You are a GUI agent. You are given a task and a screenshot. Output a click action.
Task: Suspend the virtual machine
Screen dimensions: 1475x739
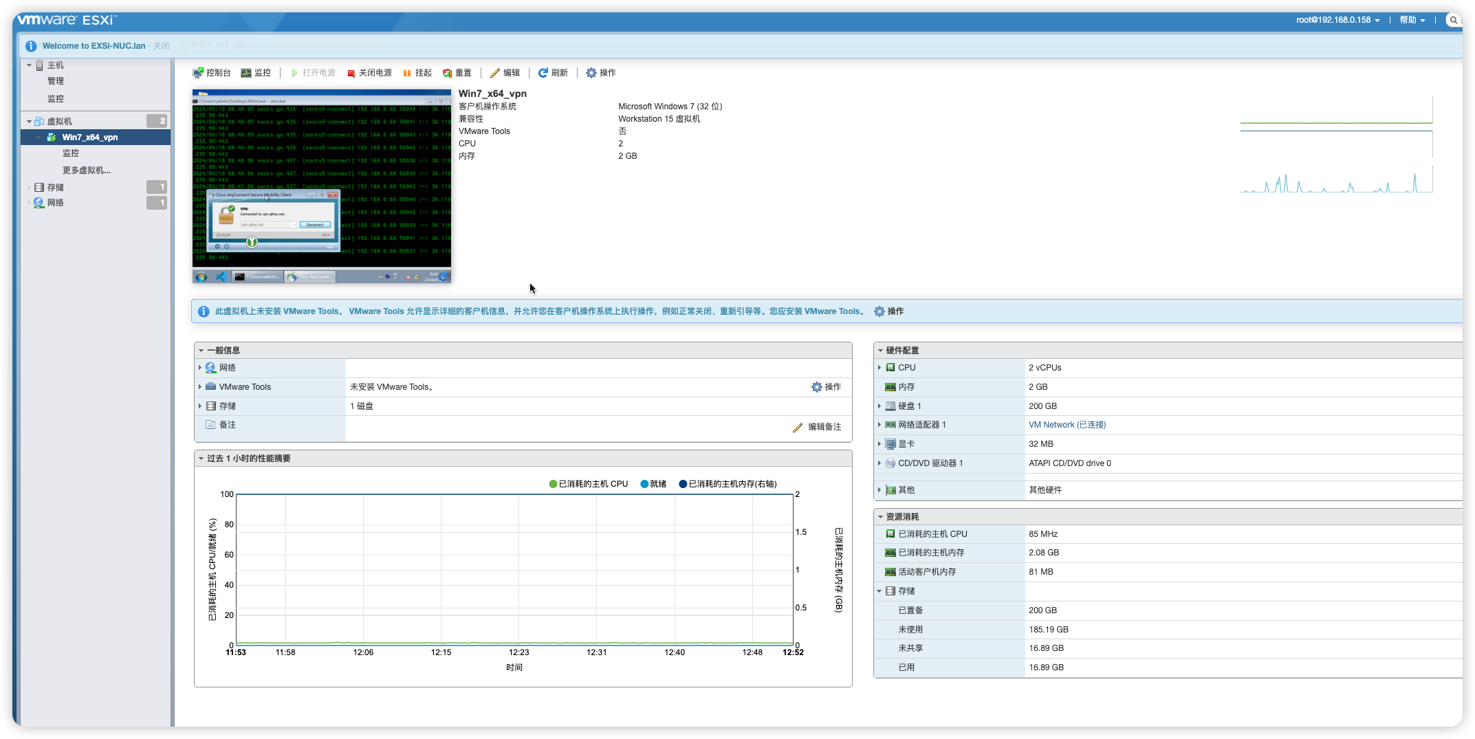click(x=417, y=73)
